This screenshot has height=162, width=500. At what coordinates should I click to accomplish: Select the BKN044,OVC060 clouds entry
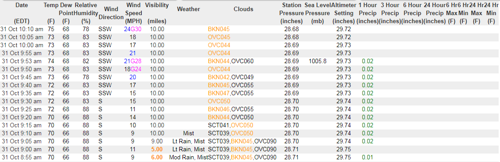point(231,61)
